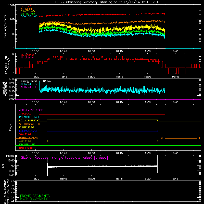Click '16:15' tick under the modulation plot

pyautogui.click(x=119, y=102)
